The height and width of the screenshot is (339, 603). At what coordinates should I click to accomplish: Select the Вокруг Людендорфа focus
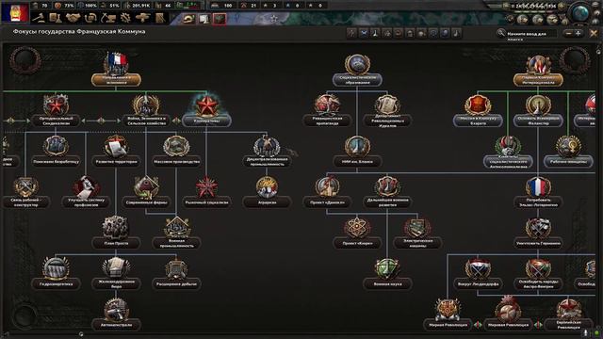(478, 274)
